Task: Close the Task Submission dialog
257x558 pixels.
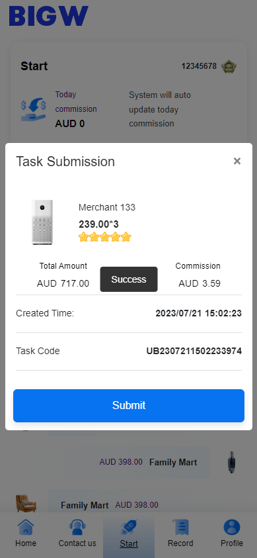Action: tap(237, 162)
